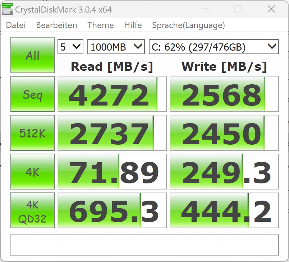This screenshot has height=262, width=289.
Task: Minimize the CrystalDiskMark window
Action: pyautogui.click(x=205, y=9)
